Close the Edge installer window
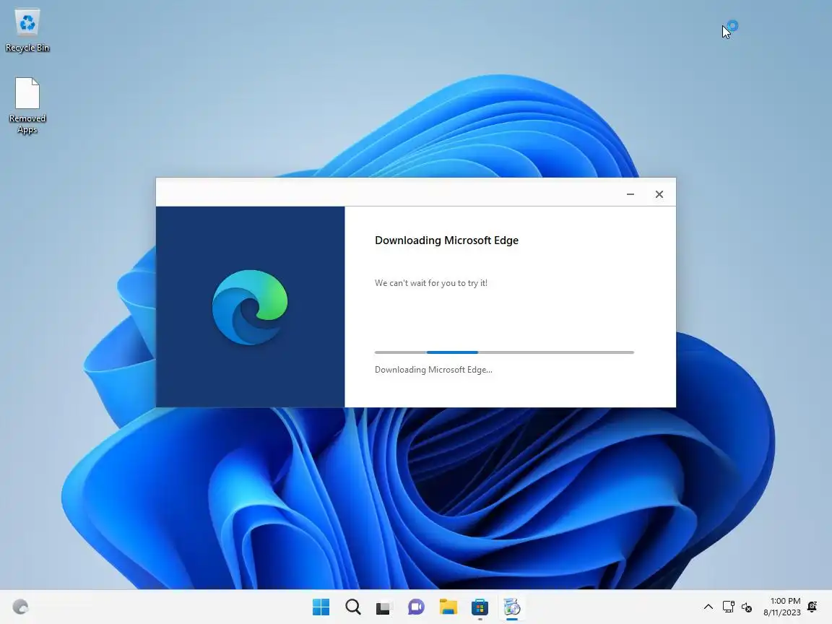Screen dimensions: 832x624 pyautogui.click(x=659, y=194)
